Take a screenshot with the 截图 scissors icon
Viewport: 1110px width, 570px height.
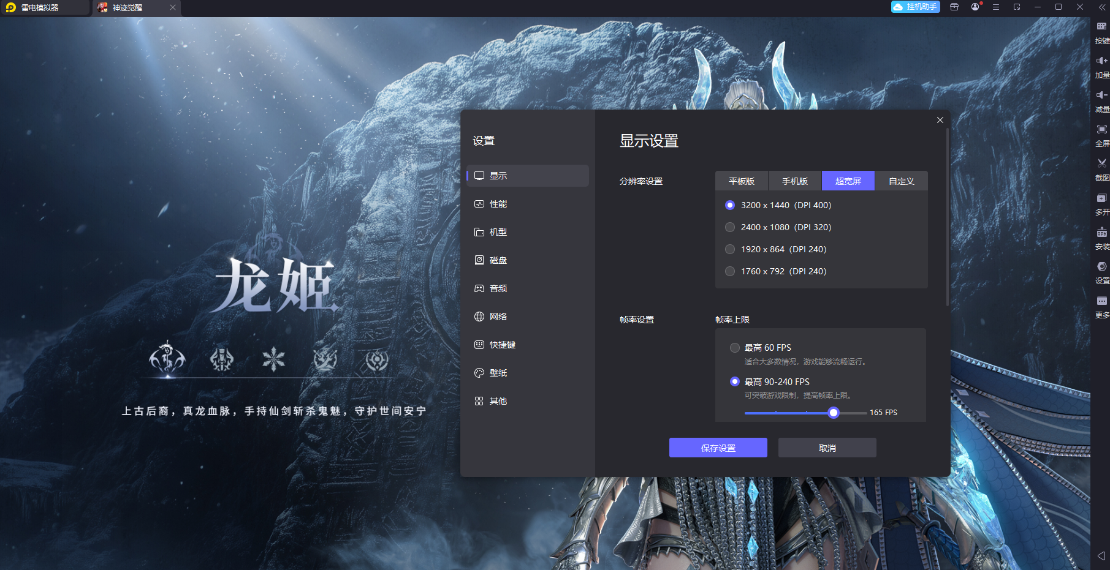click(x=1101, y=163)
